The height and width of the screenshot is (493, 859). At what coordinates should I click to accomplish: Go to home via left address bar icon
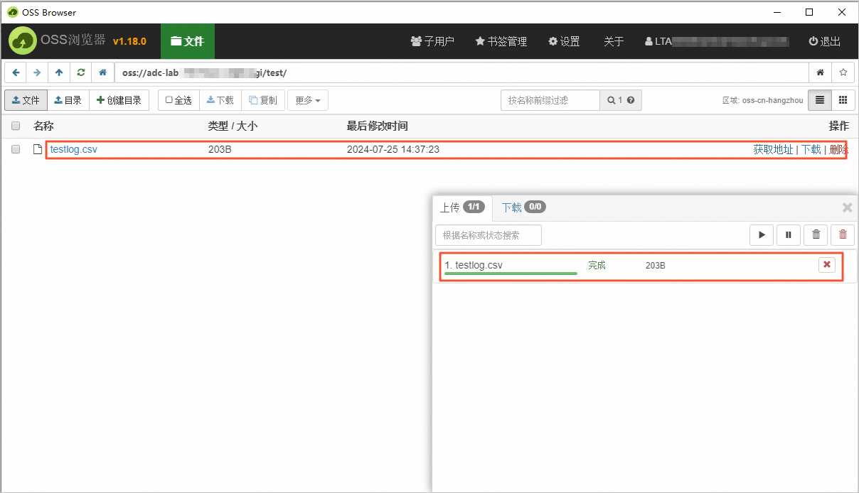click(x=103, y=72)
